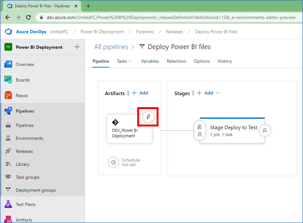Open the History tab
Screen dimensions: 303x223
[x=225, y=61]
